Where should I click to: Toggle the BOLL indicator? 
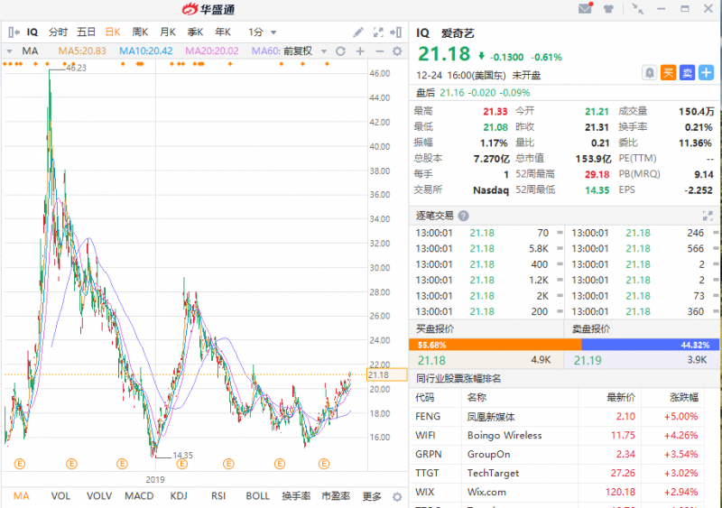click(x=257, y=496)
